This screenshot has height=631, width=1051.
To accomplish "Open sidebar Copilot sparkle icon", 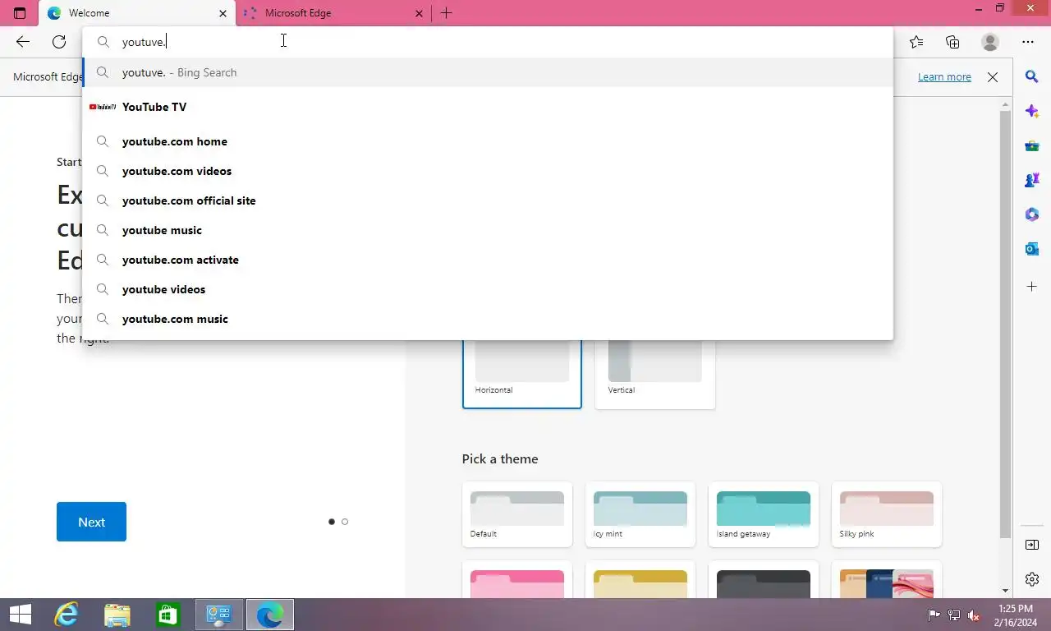I will (x=1032, y=111).
